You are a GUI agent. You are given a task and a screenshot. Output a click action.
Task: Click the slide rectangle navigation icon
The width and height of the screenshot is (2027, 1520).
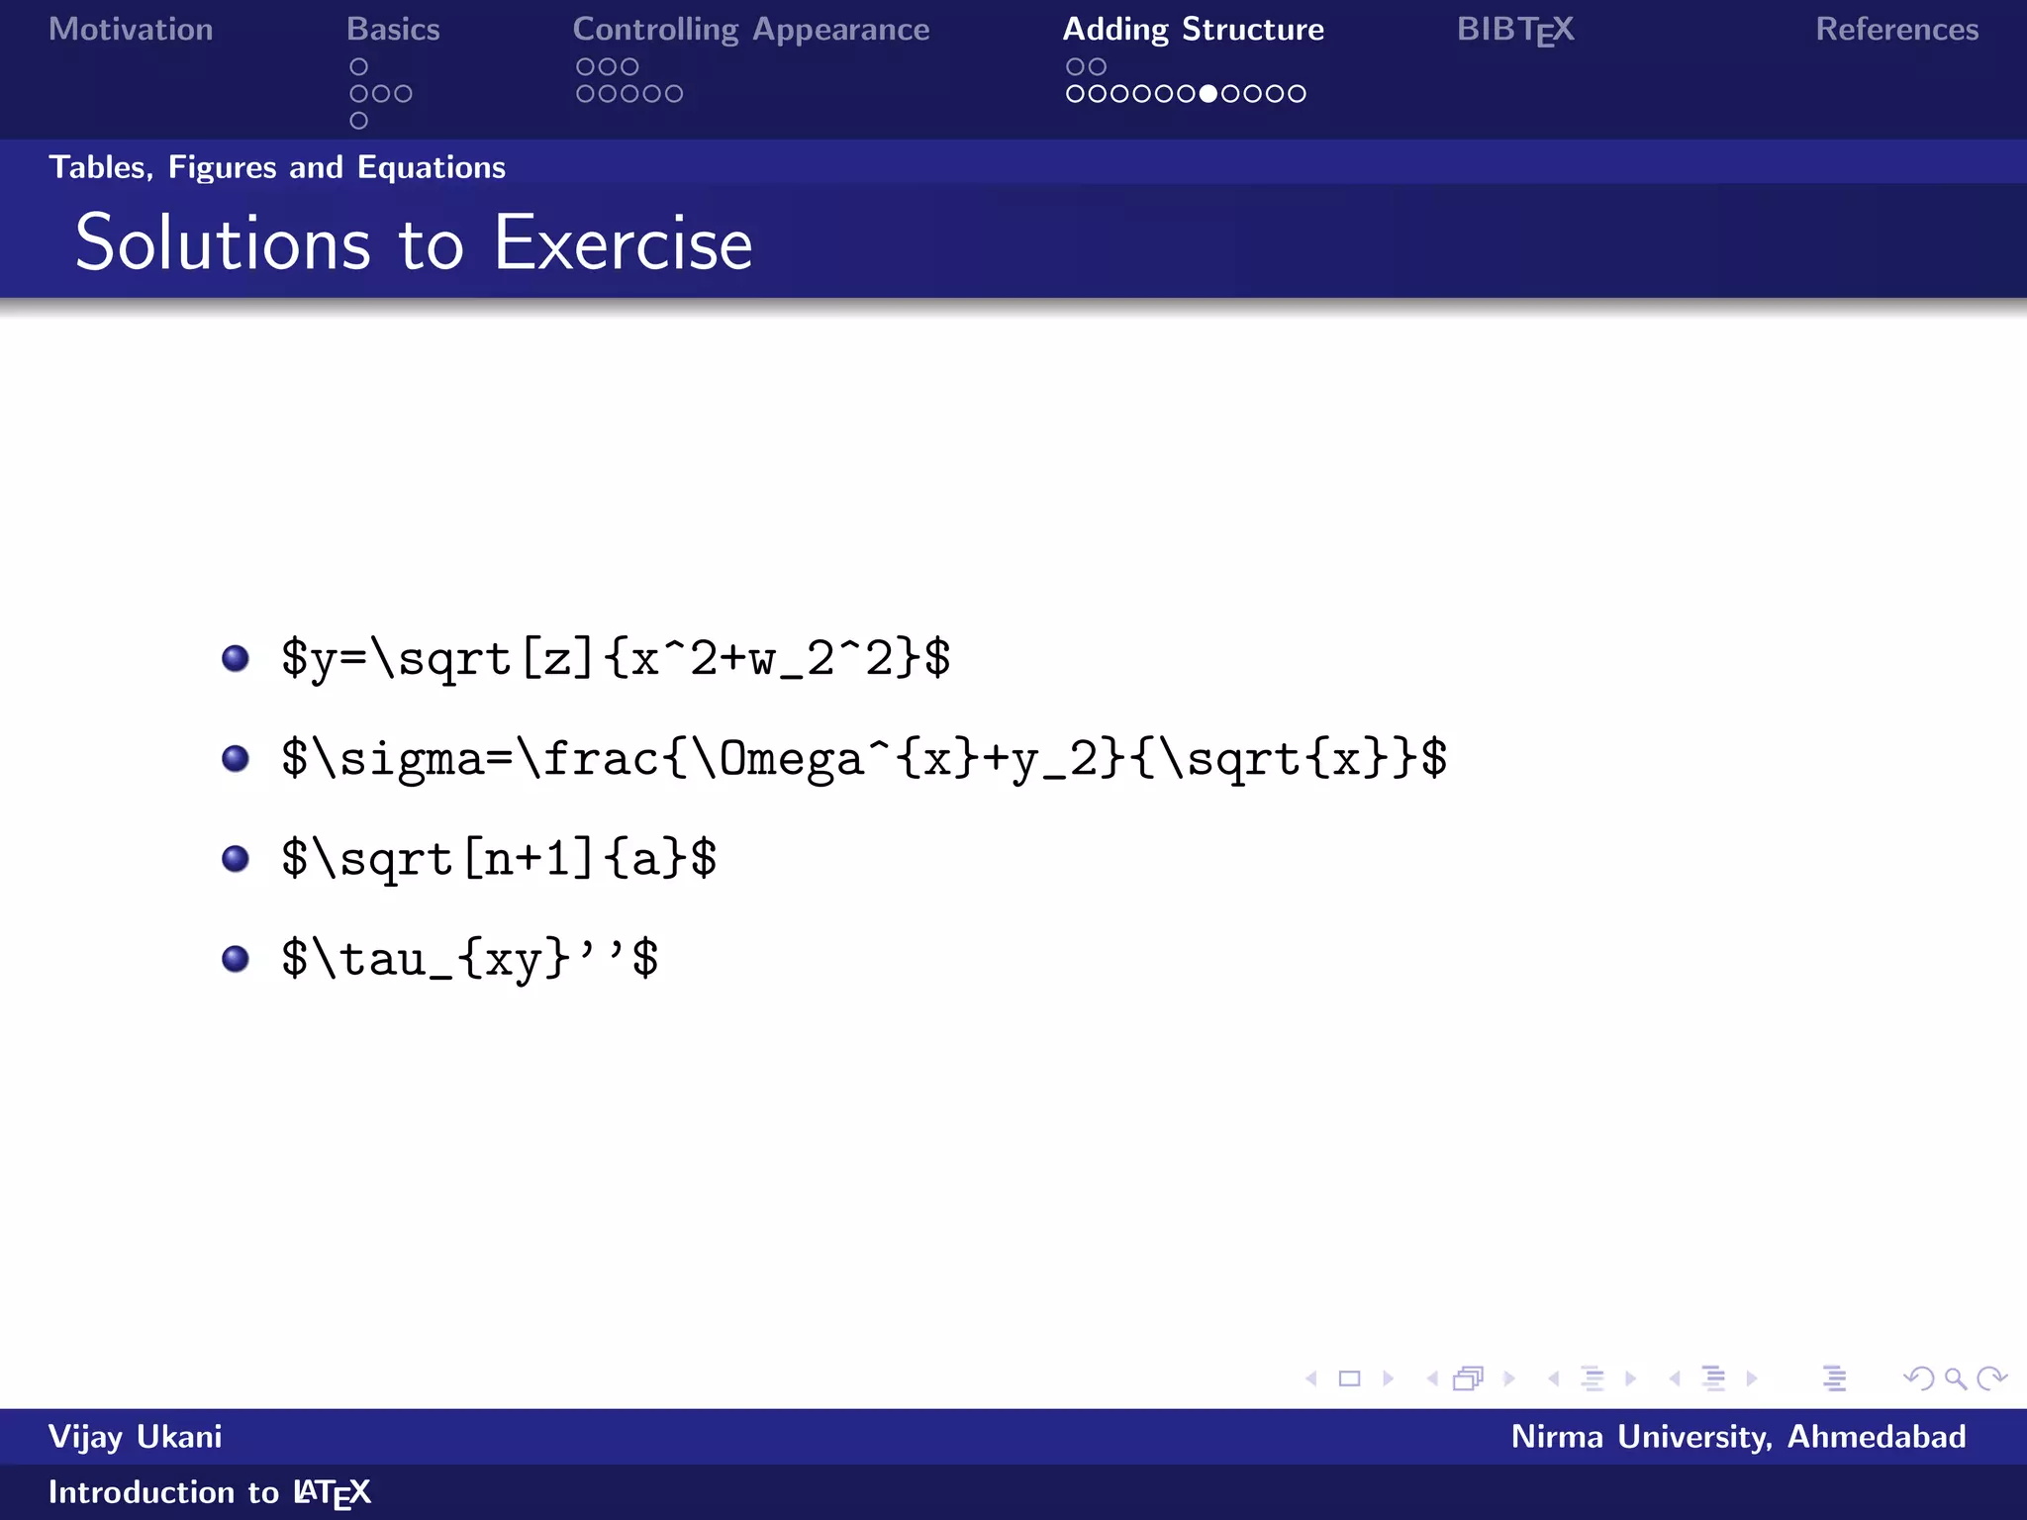coord(1349,1378)
